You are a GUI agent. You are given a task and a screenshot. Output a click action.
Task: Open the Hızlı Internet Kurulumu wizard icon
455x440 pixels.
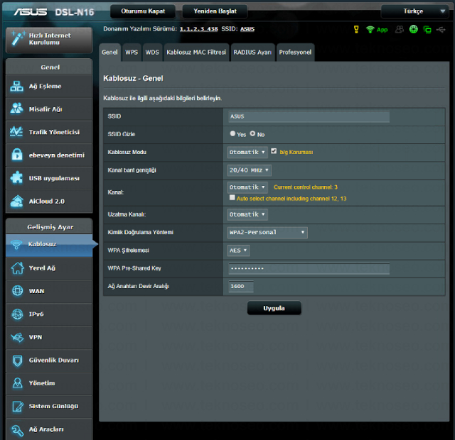point(17,39)
